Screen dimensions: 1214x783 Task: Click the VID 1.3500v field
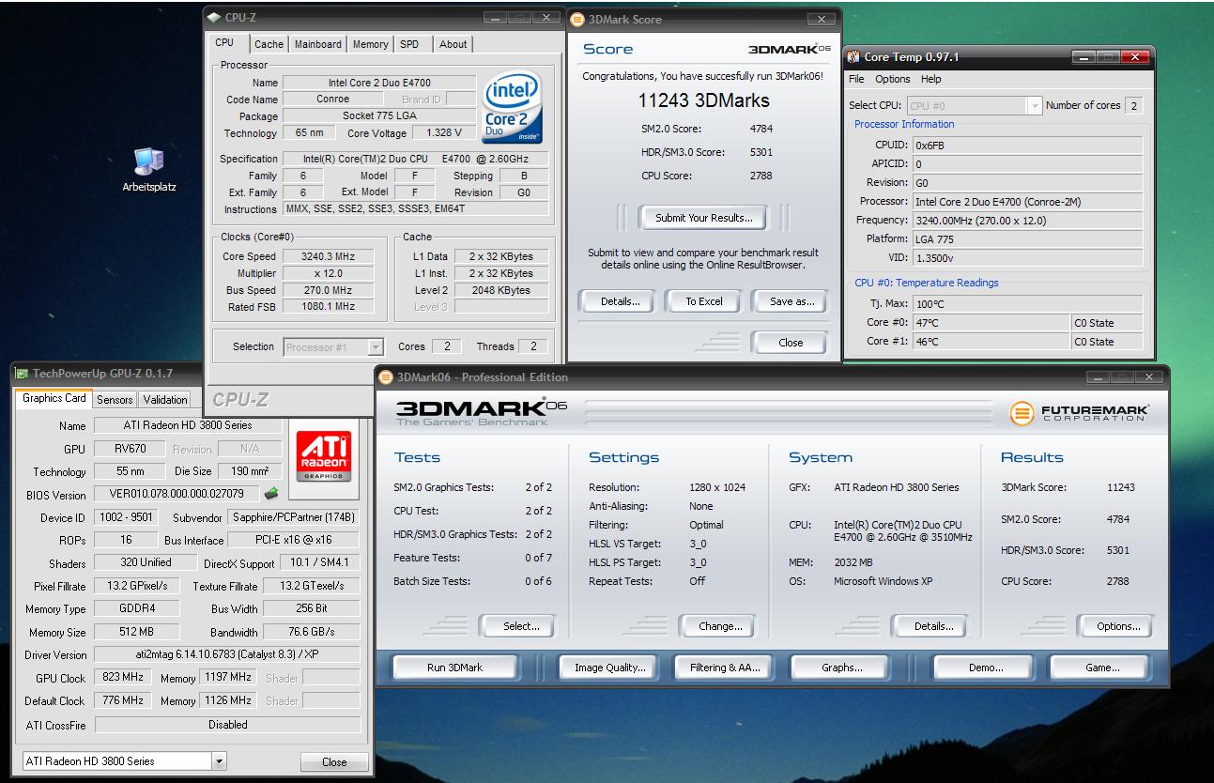point(1027,258)
